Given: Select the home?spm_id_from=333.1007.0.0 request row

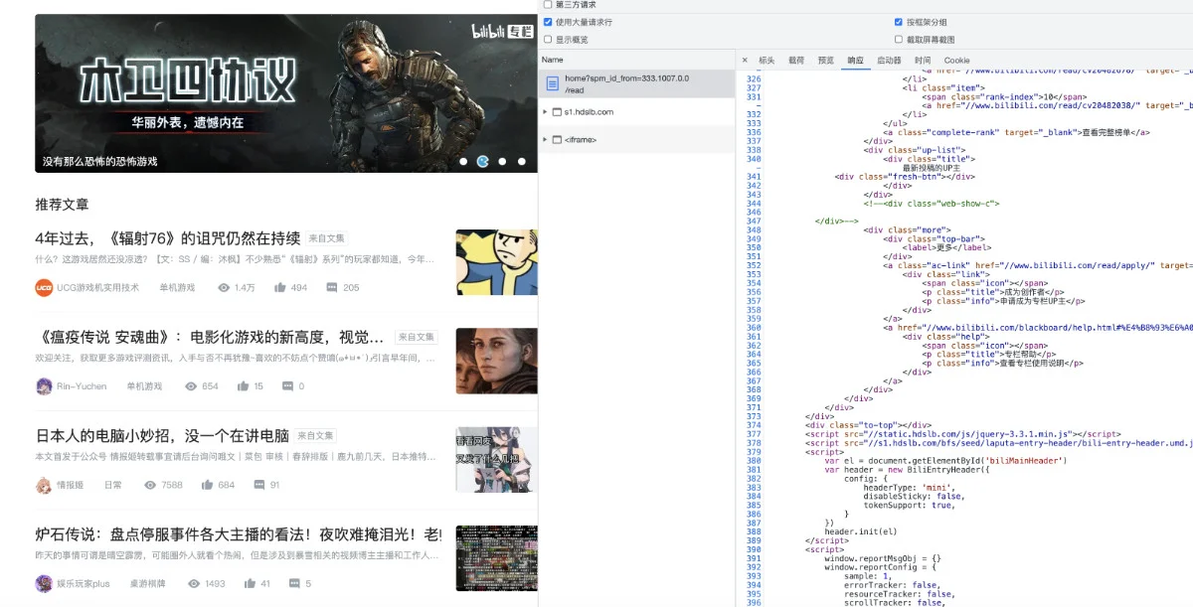Looking at the screenshot, I should click(637, 83).
